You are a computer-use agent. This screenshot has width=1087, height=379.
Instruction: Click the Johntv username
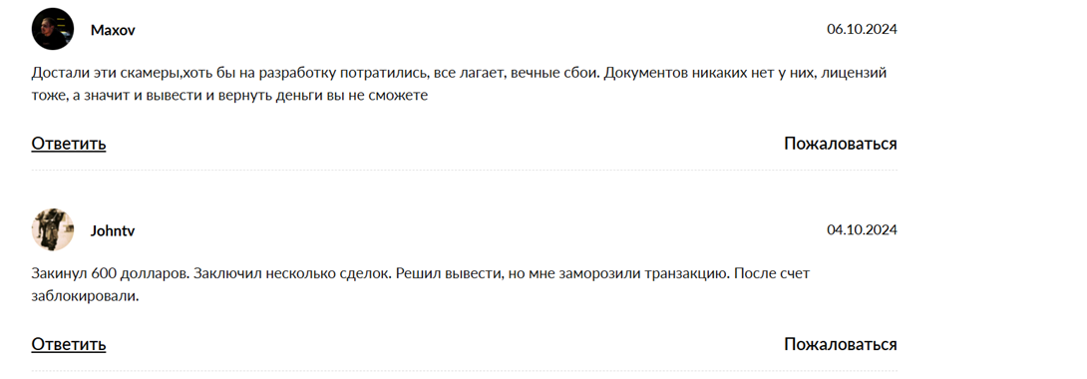[x=113, y=230]
